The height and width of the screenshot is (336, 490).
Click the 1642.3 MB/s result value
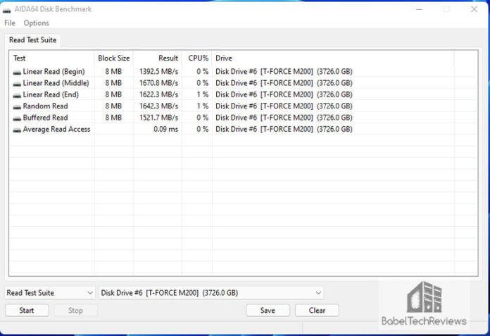pos(158,106)
